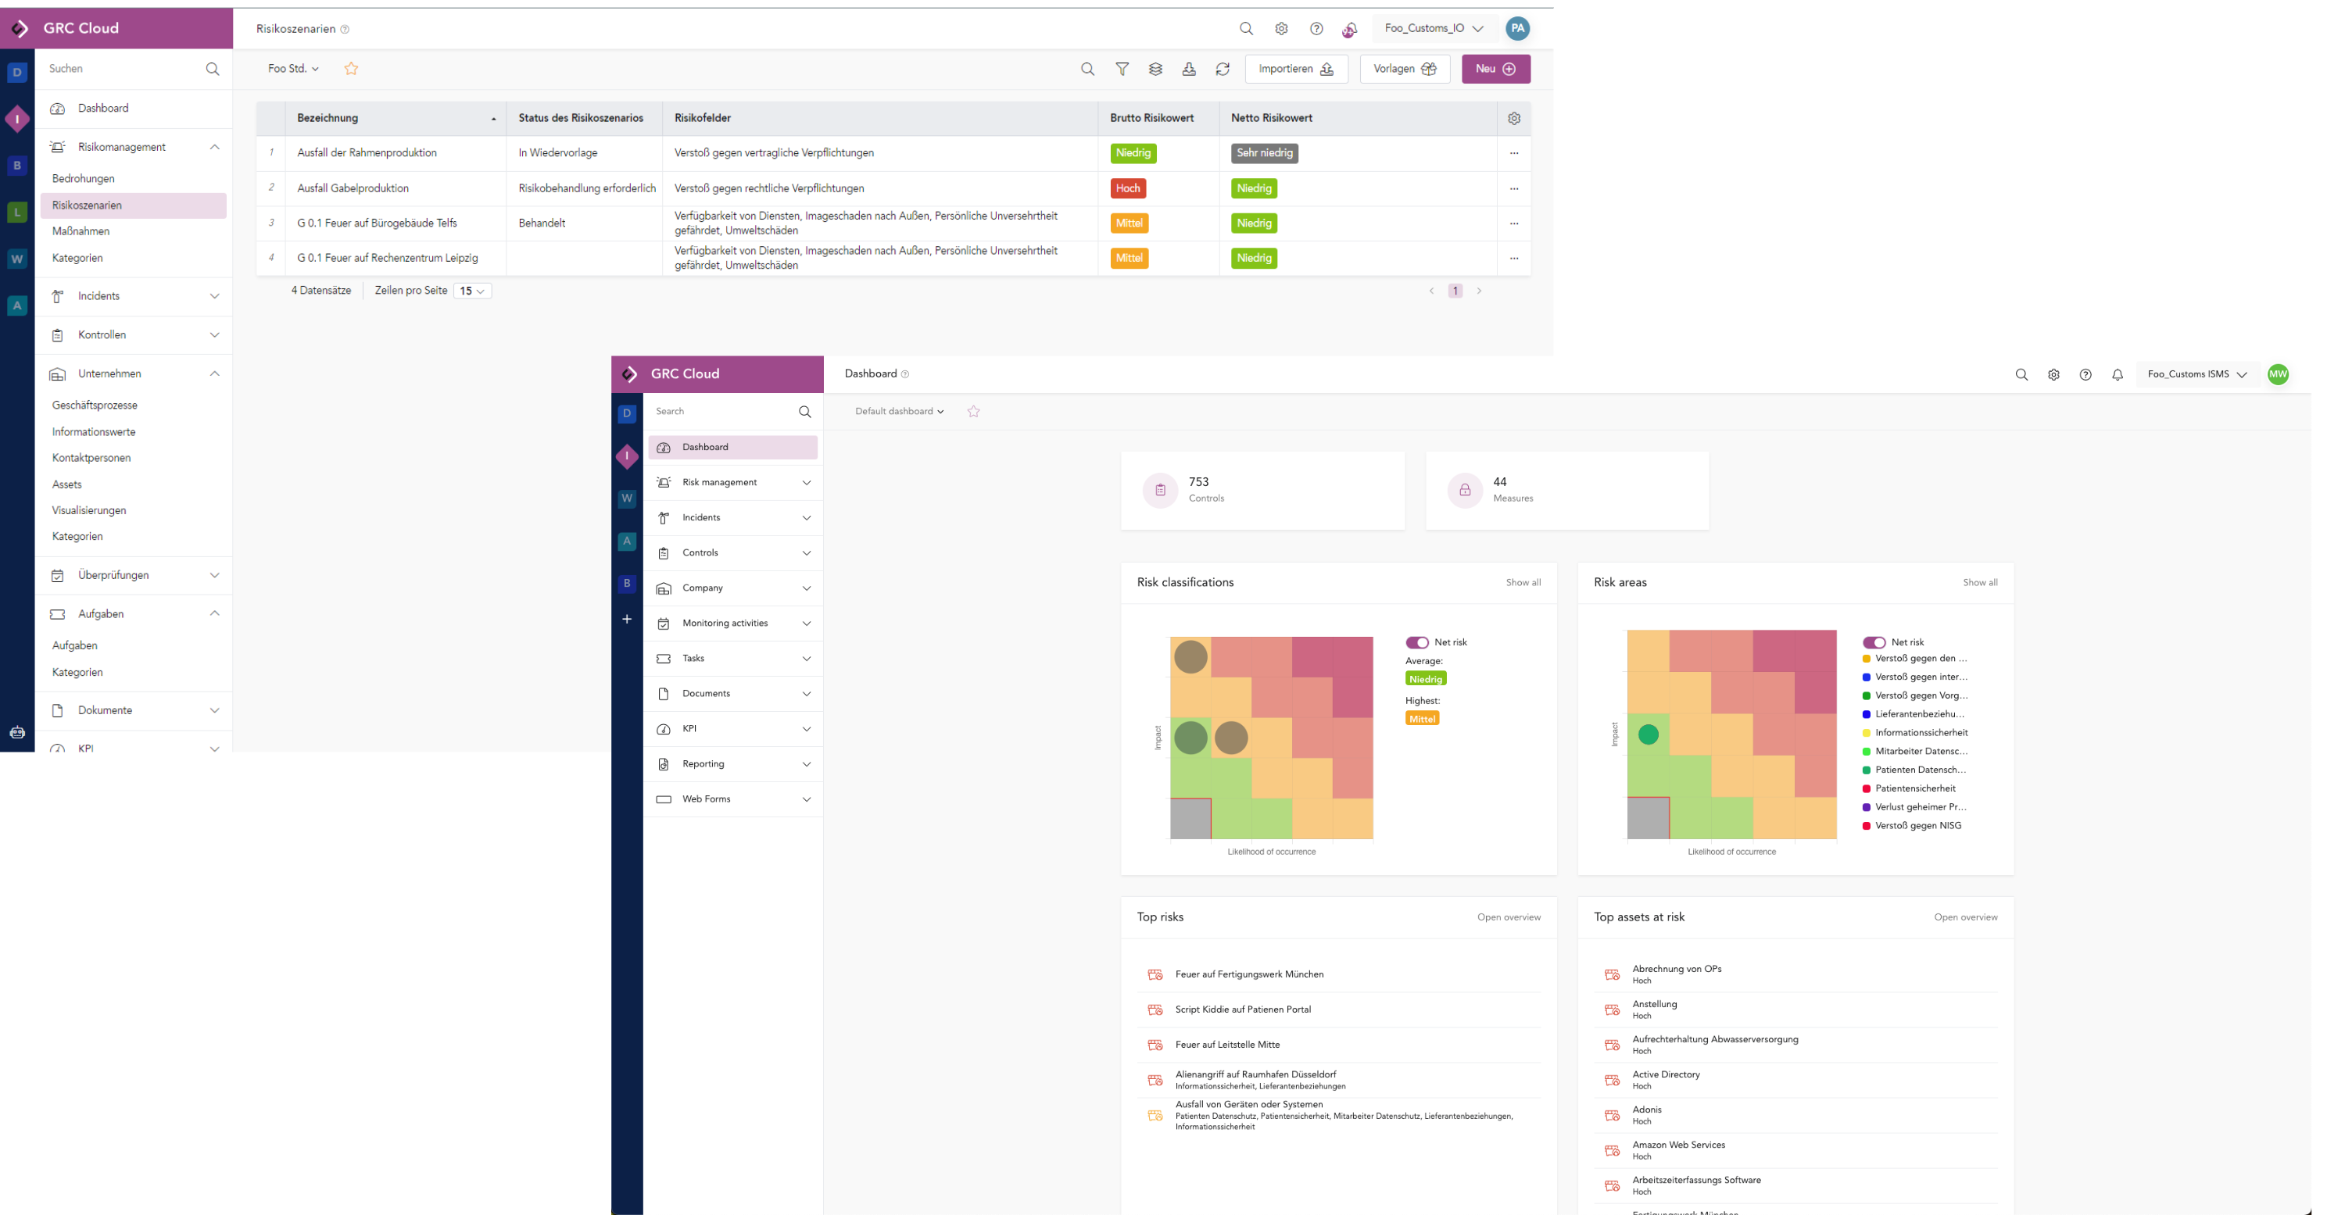Open the filter funnel icon
The height and width of the screenshot is (1215, 2345).
point(1122,68)
